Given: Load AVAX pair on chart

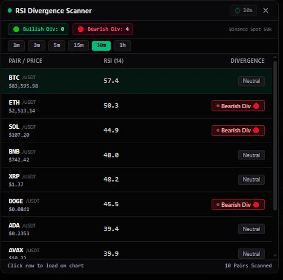Looking at the screenshot, I should (137, 251).
